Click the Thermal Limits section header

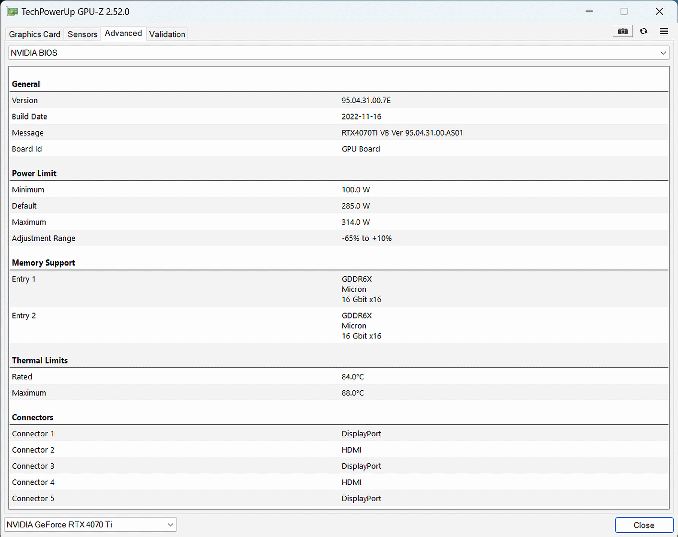tap(40, 361)
